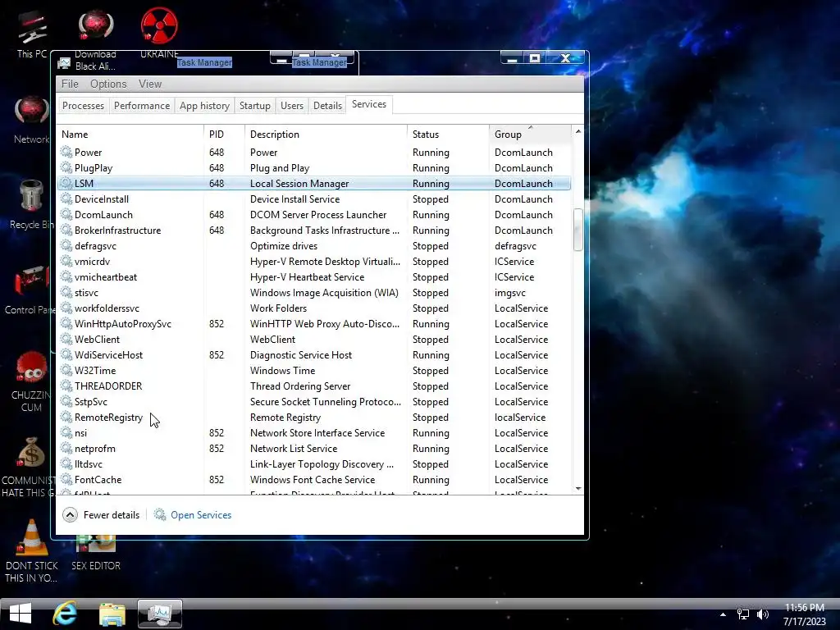Click the services list scrollbar thumb
The width and height of the screenshot is (840, 630).
point(578,230)
